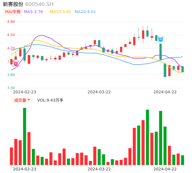The height and width of the screenshot is (173, 196).
Task: Select the rightmost green volume bar
Action: tap(183, 160)
